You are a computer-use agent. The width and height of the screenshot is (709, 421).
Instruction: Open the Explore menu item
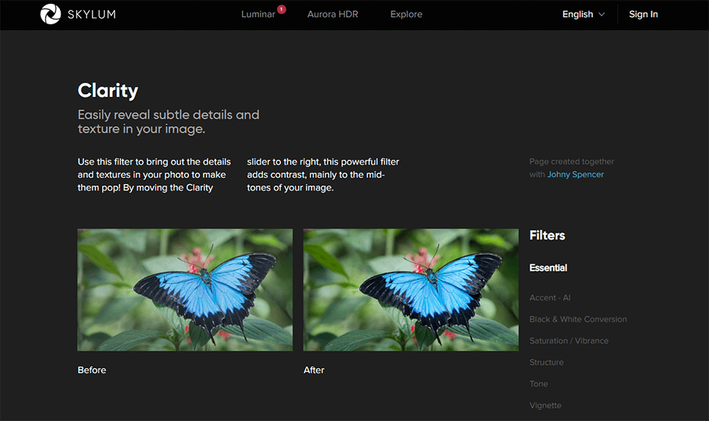(406, 15)
